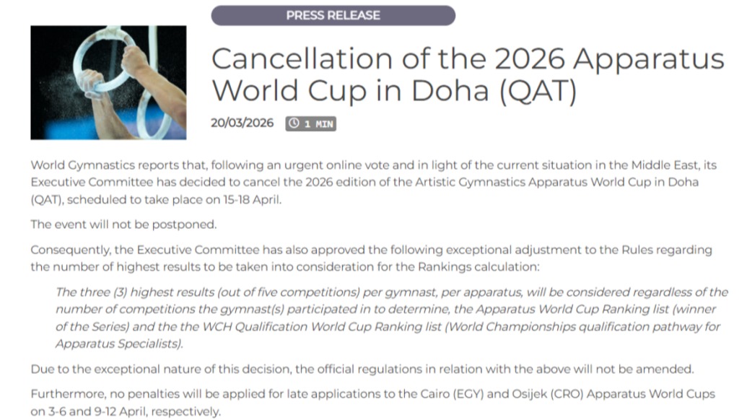
Task: Click the publication date 20/03/2026
Action: tap(242, 123)
